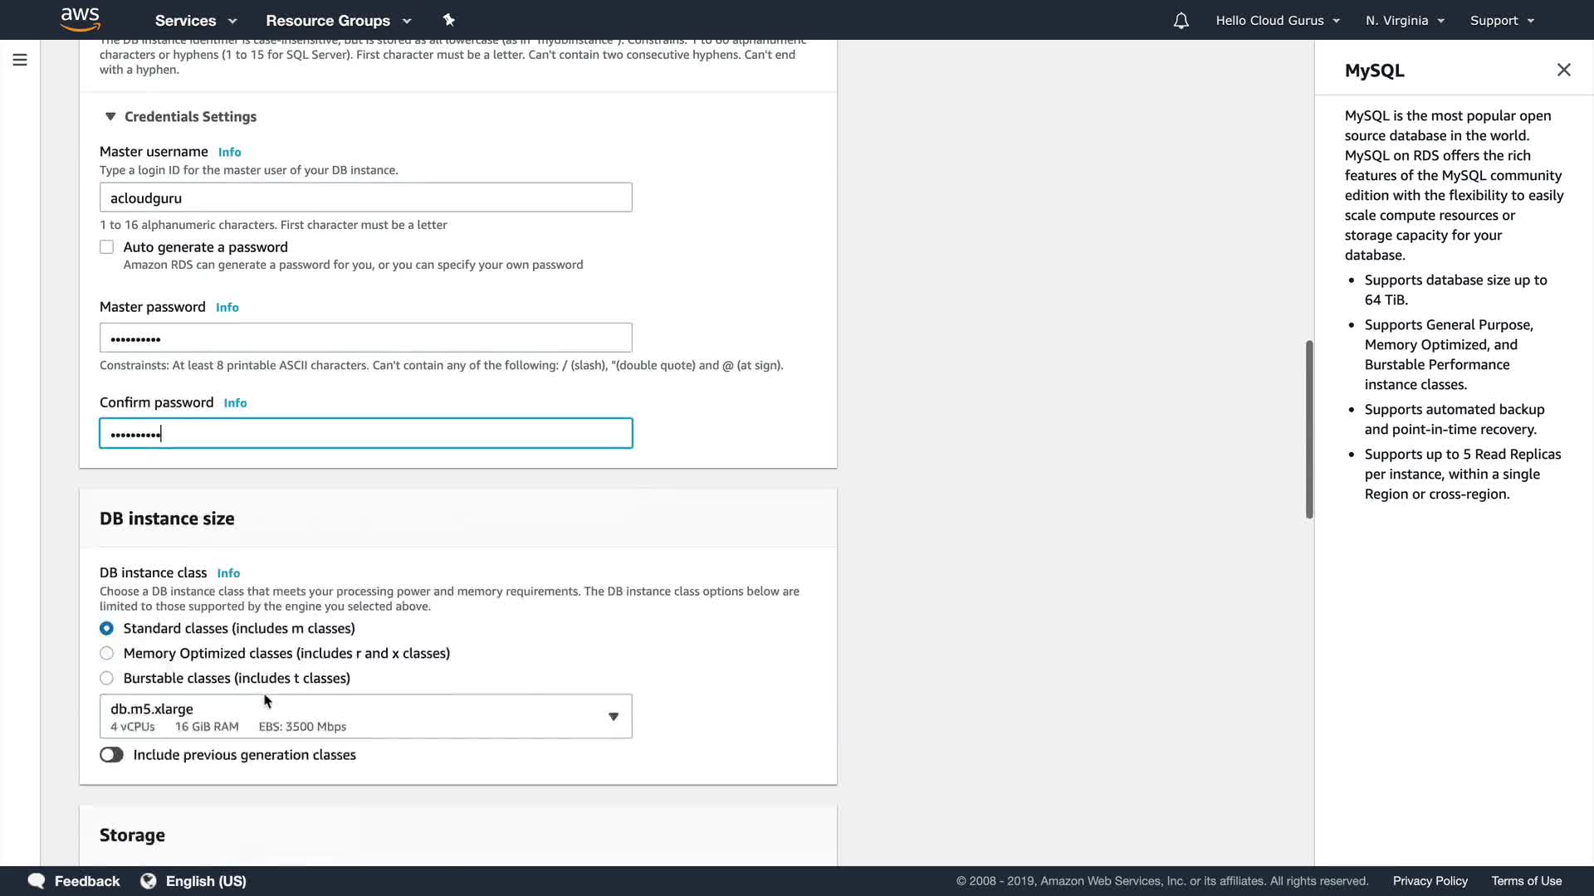The image size is (1594, 896).
Task: Open the Privacy Policy link
Action: coord(1430,881)
